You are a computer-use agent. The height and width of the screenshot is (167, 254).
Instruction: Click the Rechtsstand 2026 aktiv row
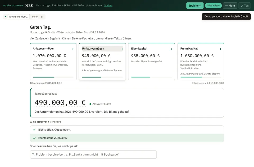[127, 138]
